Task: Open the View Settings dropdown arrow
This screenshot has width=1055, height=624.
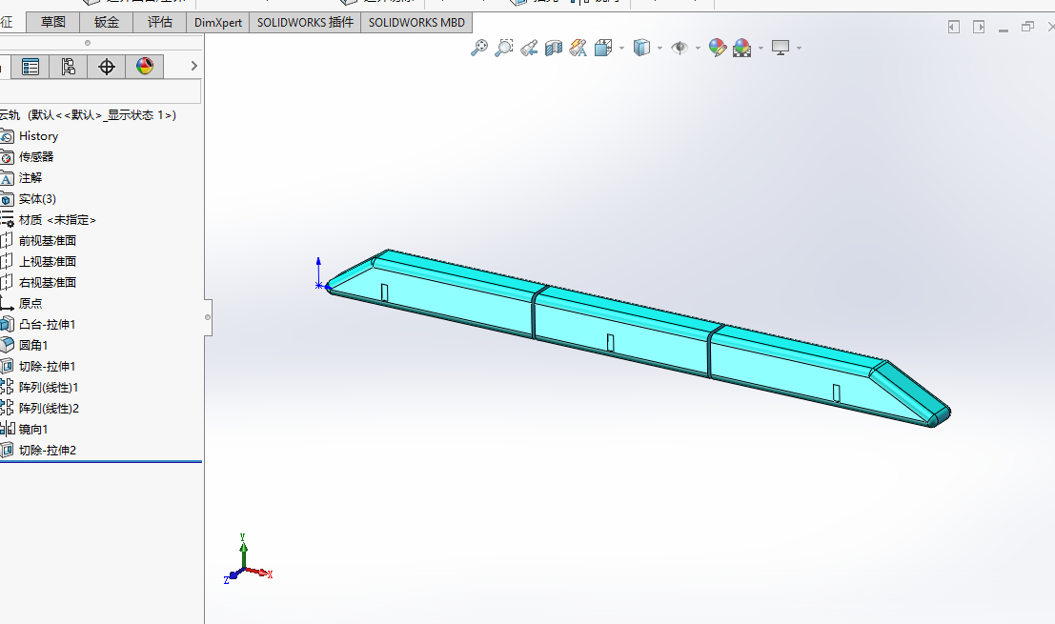Action: click(x=799, y=49)
